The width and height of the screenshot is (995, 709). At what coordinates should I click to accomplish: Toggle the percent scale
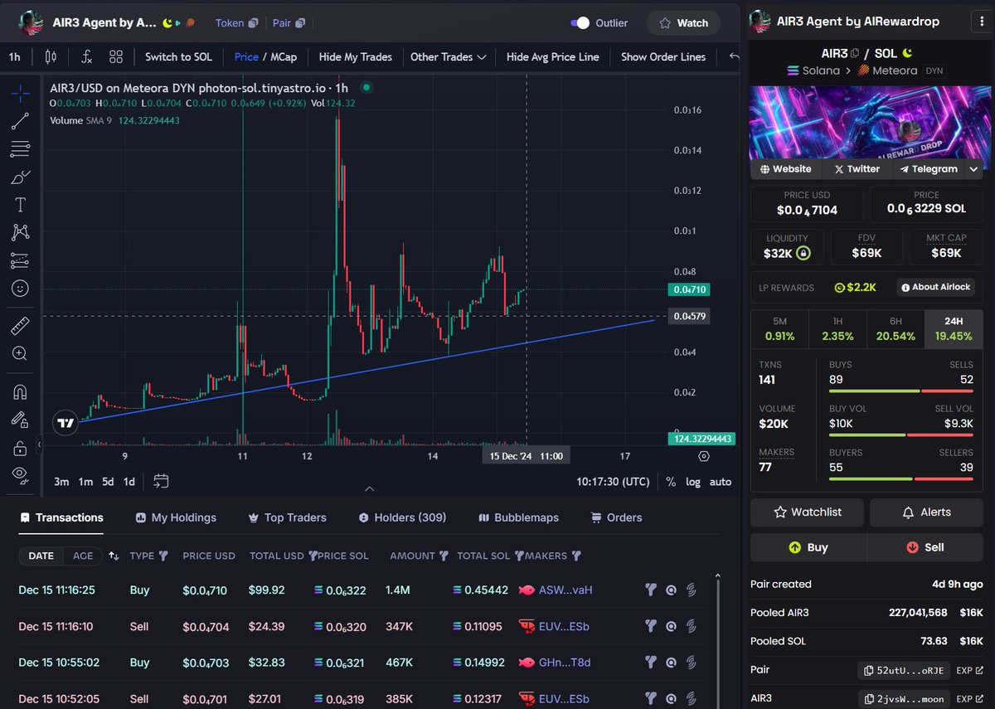point(671,481)
